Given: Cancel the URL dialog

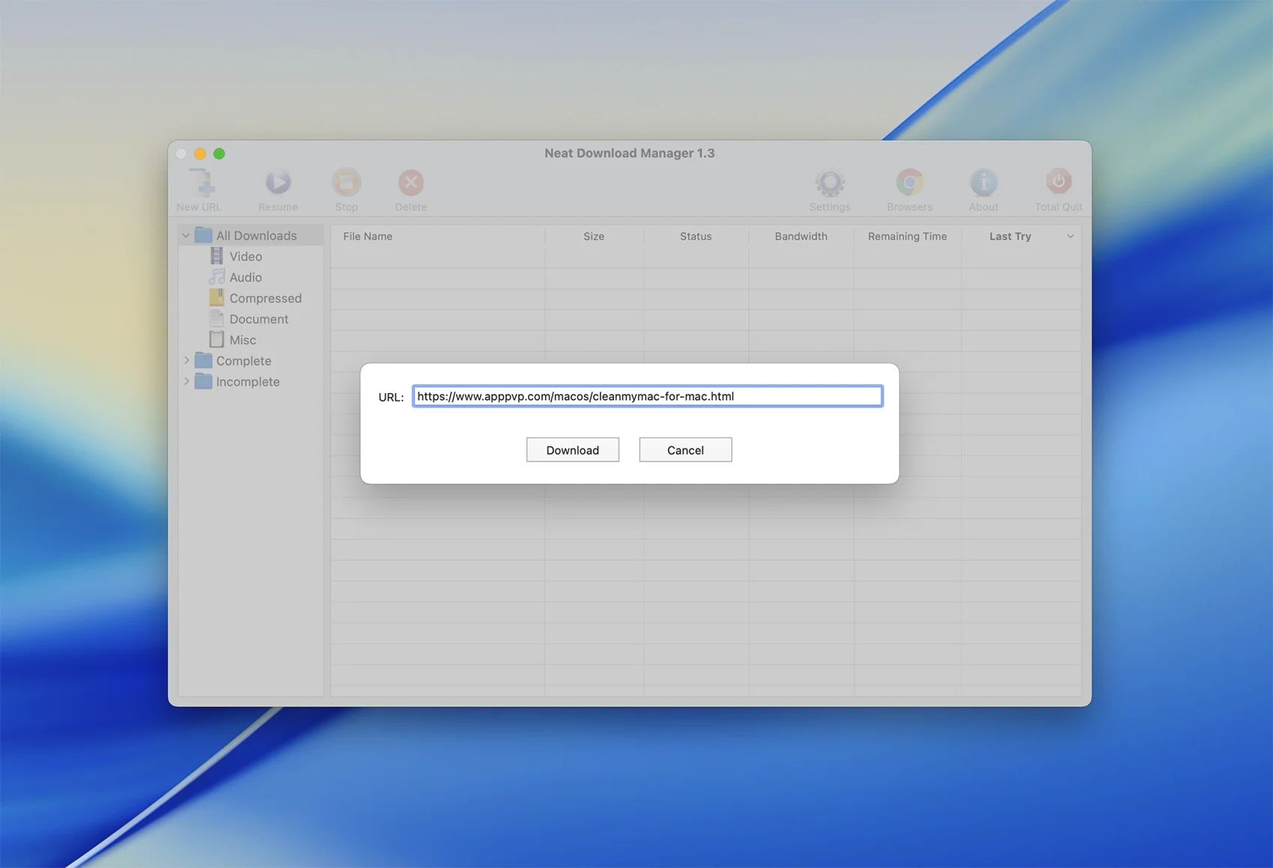Looking at the screenshot, I should click(685, 450).
